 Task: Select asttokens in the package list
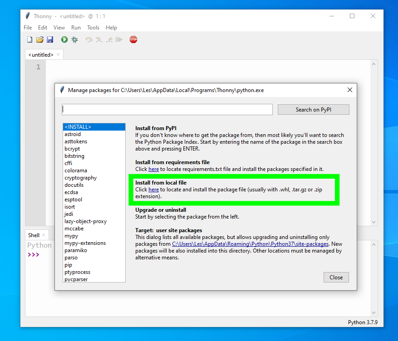94,141
